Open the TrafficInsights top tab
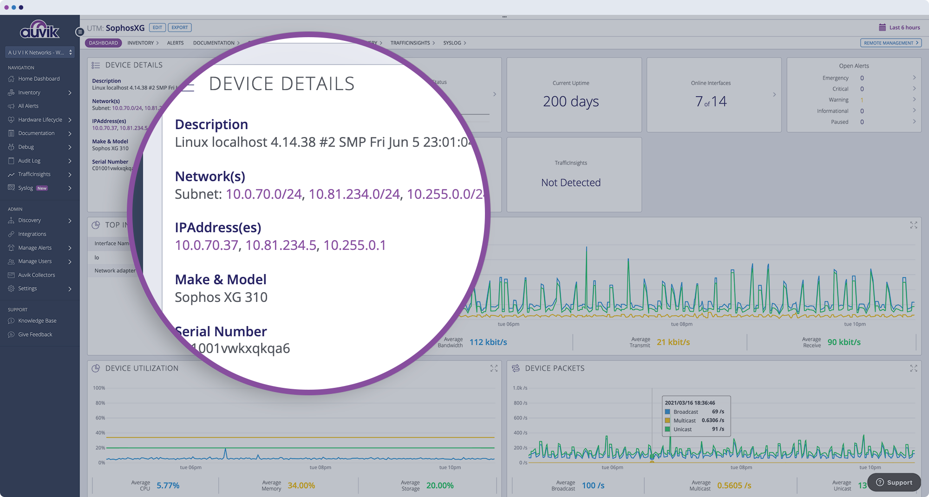Image resolution: width=929 pixels, height=497 pixels. (x=412, y=43)
